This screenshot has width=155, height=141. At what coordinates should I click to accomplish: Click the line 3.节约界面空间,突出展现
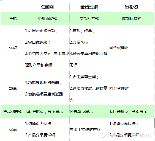pos(47,54)
